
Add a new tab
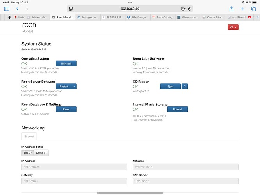(242, 9)
